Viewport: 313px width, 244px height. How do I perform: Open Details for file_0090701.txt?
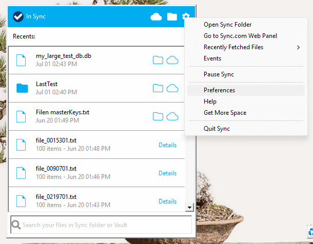point(167,173)
